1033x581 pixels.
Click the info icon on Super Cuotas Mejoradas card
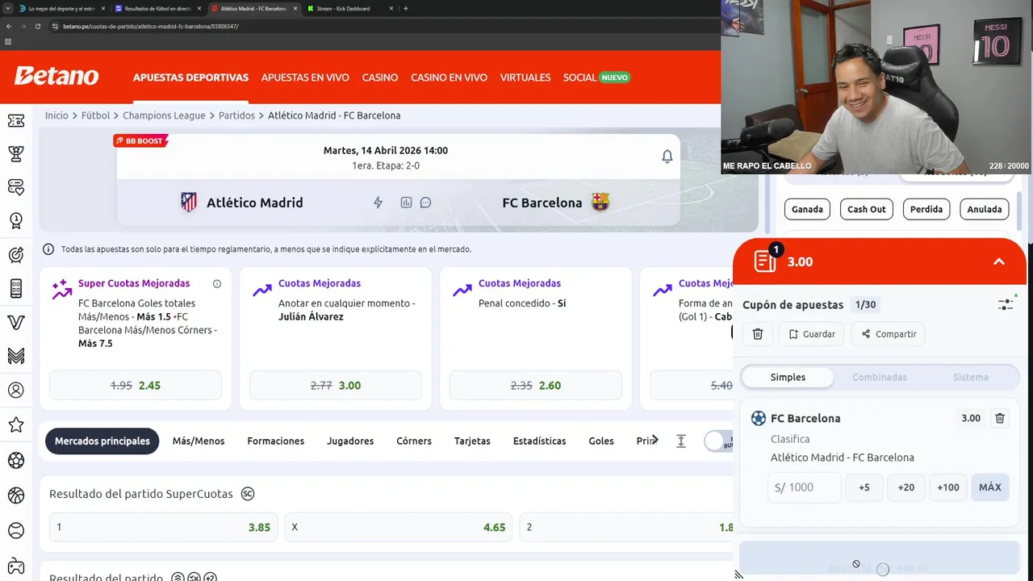217,284
